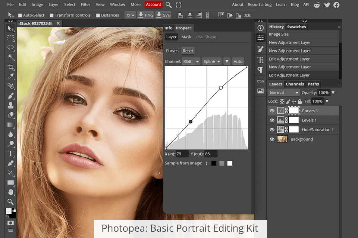The height and width of the screenshot is (238, 358).
Task: Select the Zoom tool in the toolbar
Action: (x=10, y=202)
